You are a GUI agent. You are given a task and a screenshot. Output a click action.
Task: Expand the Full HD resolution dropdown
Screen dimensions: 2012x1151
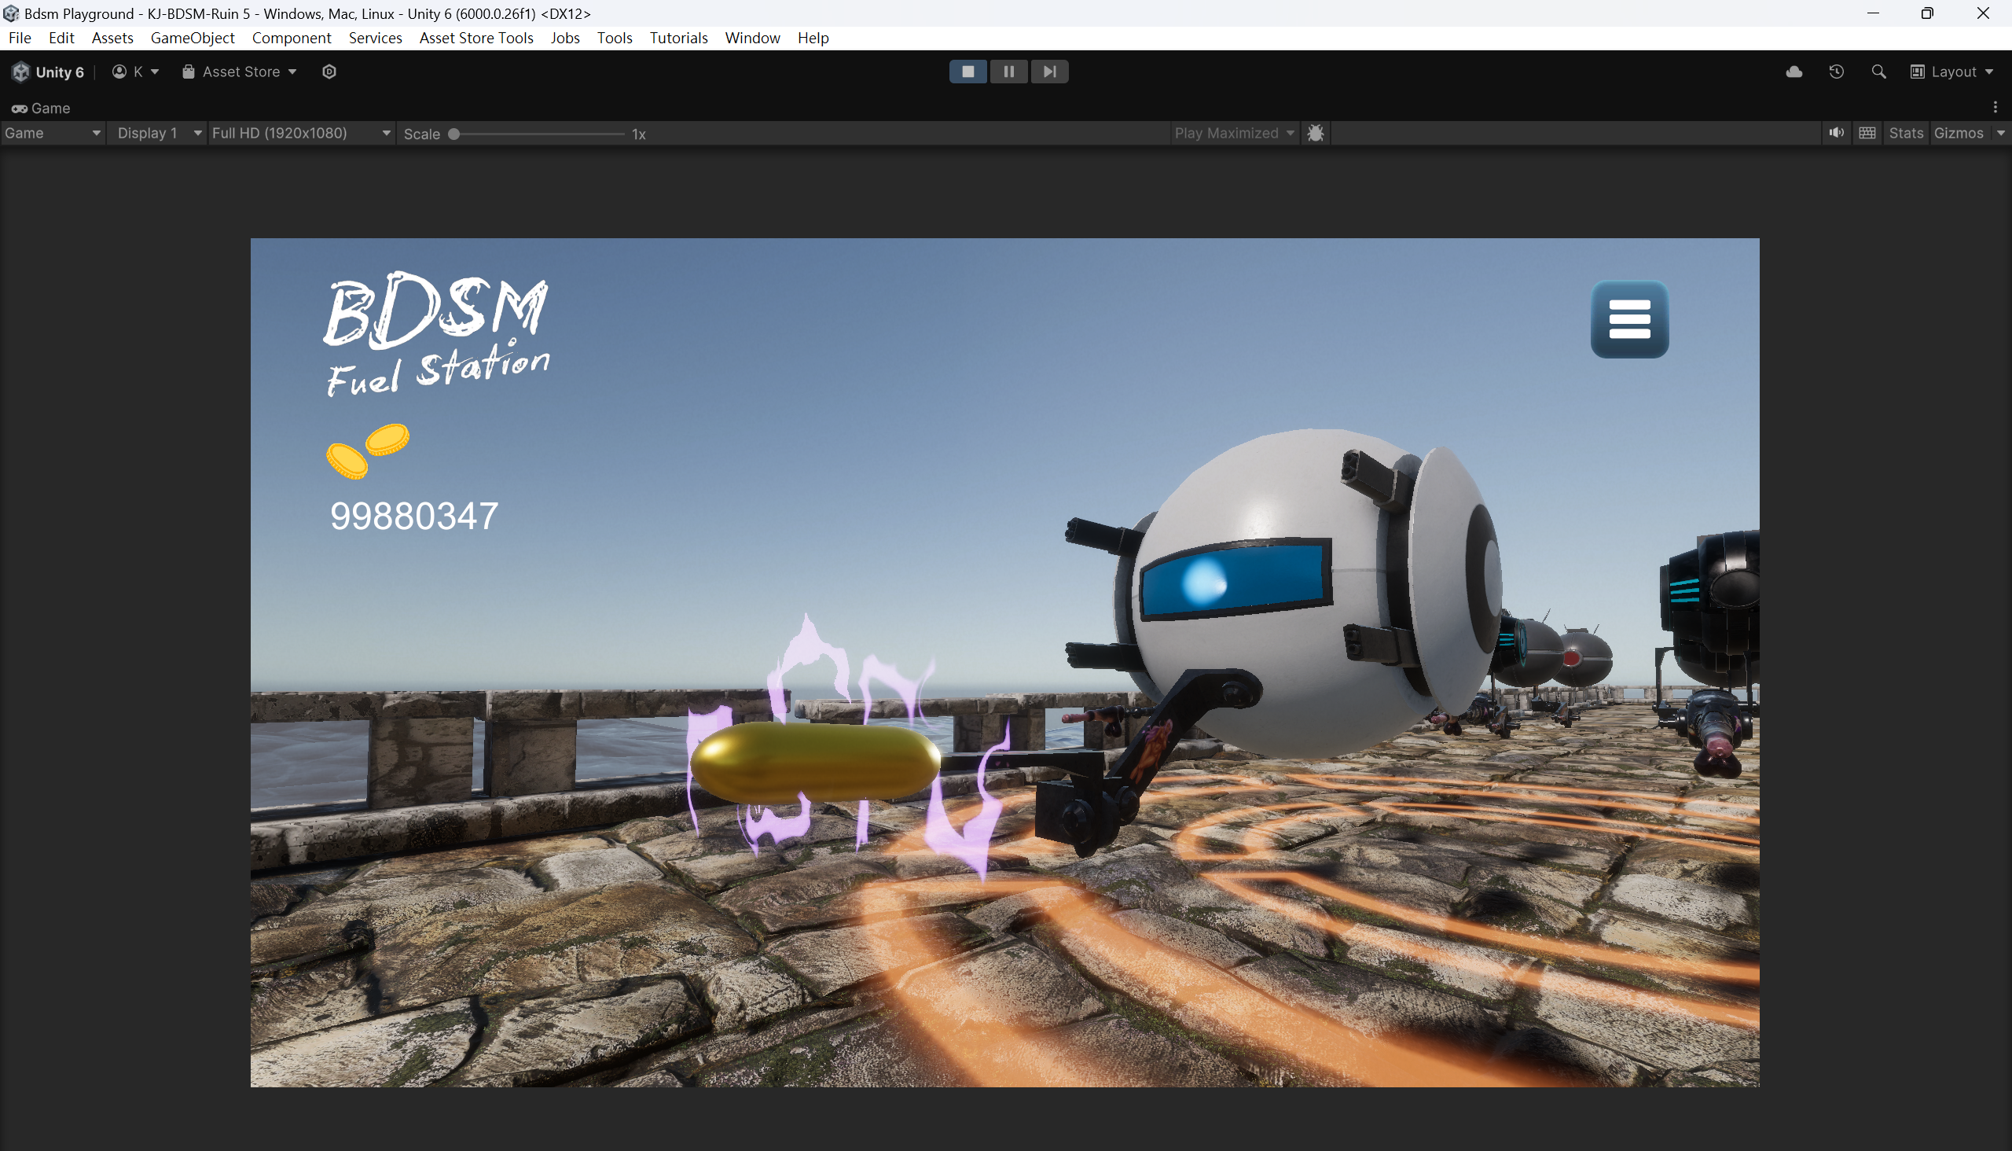click(x=300, y=134)
